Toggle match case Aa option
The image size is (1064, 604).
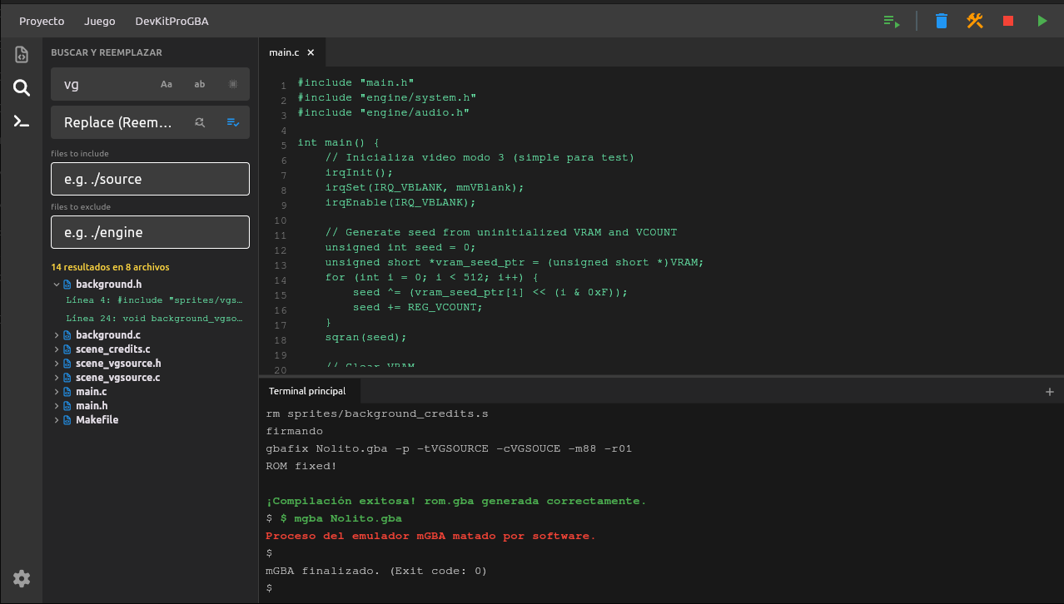point(167,84)
